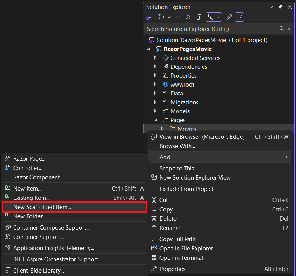This screenshot has width=296, height=276.
Task: Select Client-Side Library...
Action: tap(74, 271)
